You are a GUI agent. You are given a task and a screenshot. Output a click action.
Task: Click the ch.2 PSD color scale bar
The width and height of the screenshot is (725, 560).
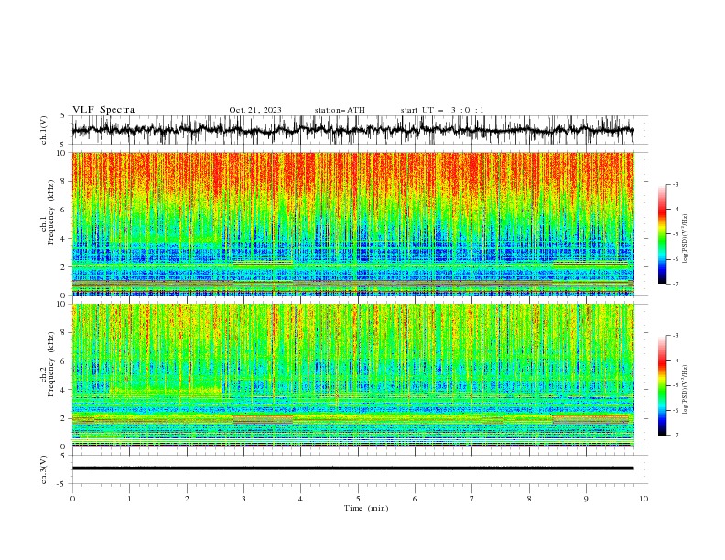coord(663,385)
